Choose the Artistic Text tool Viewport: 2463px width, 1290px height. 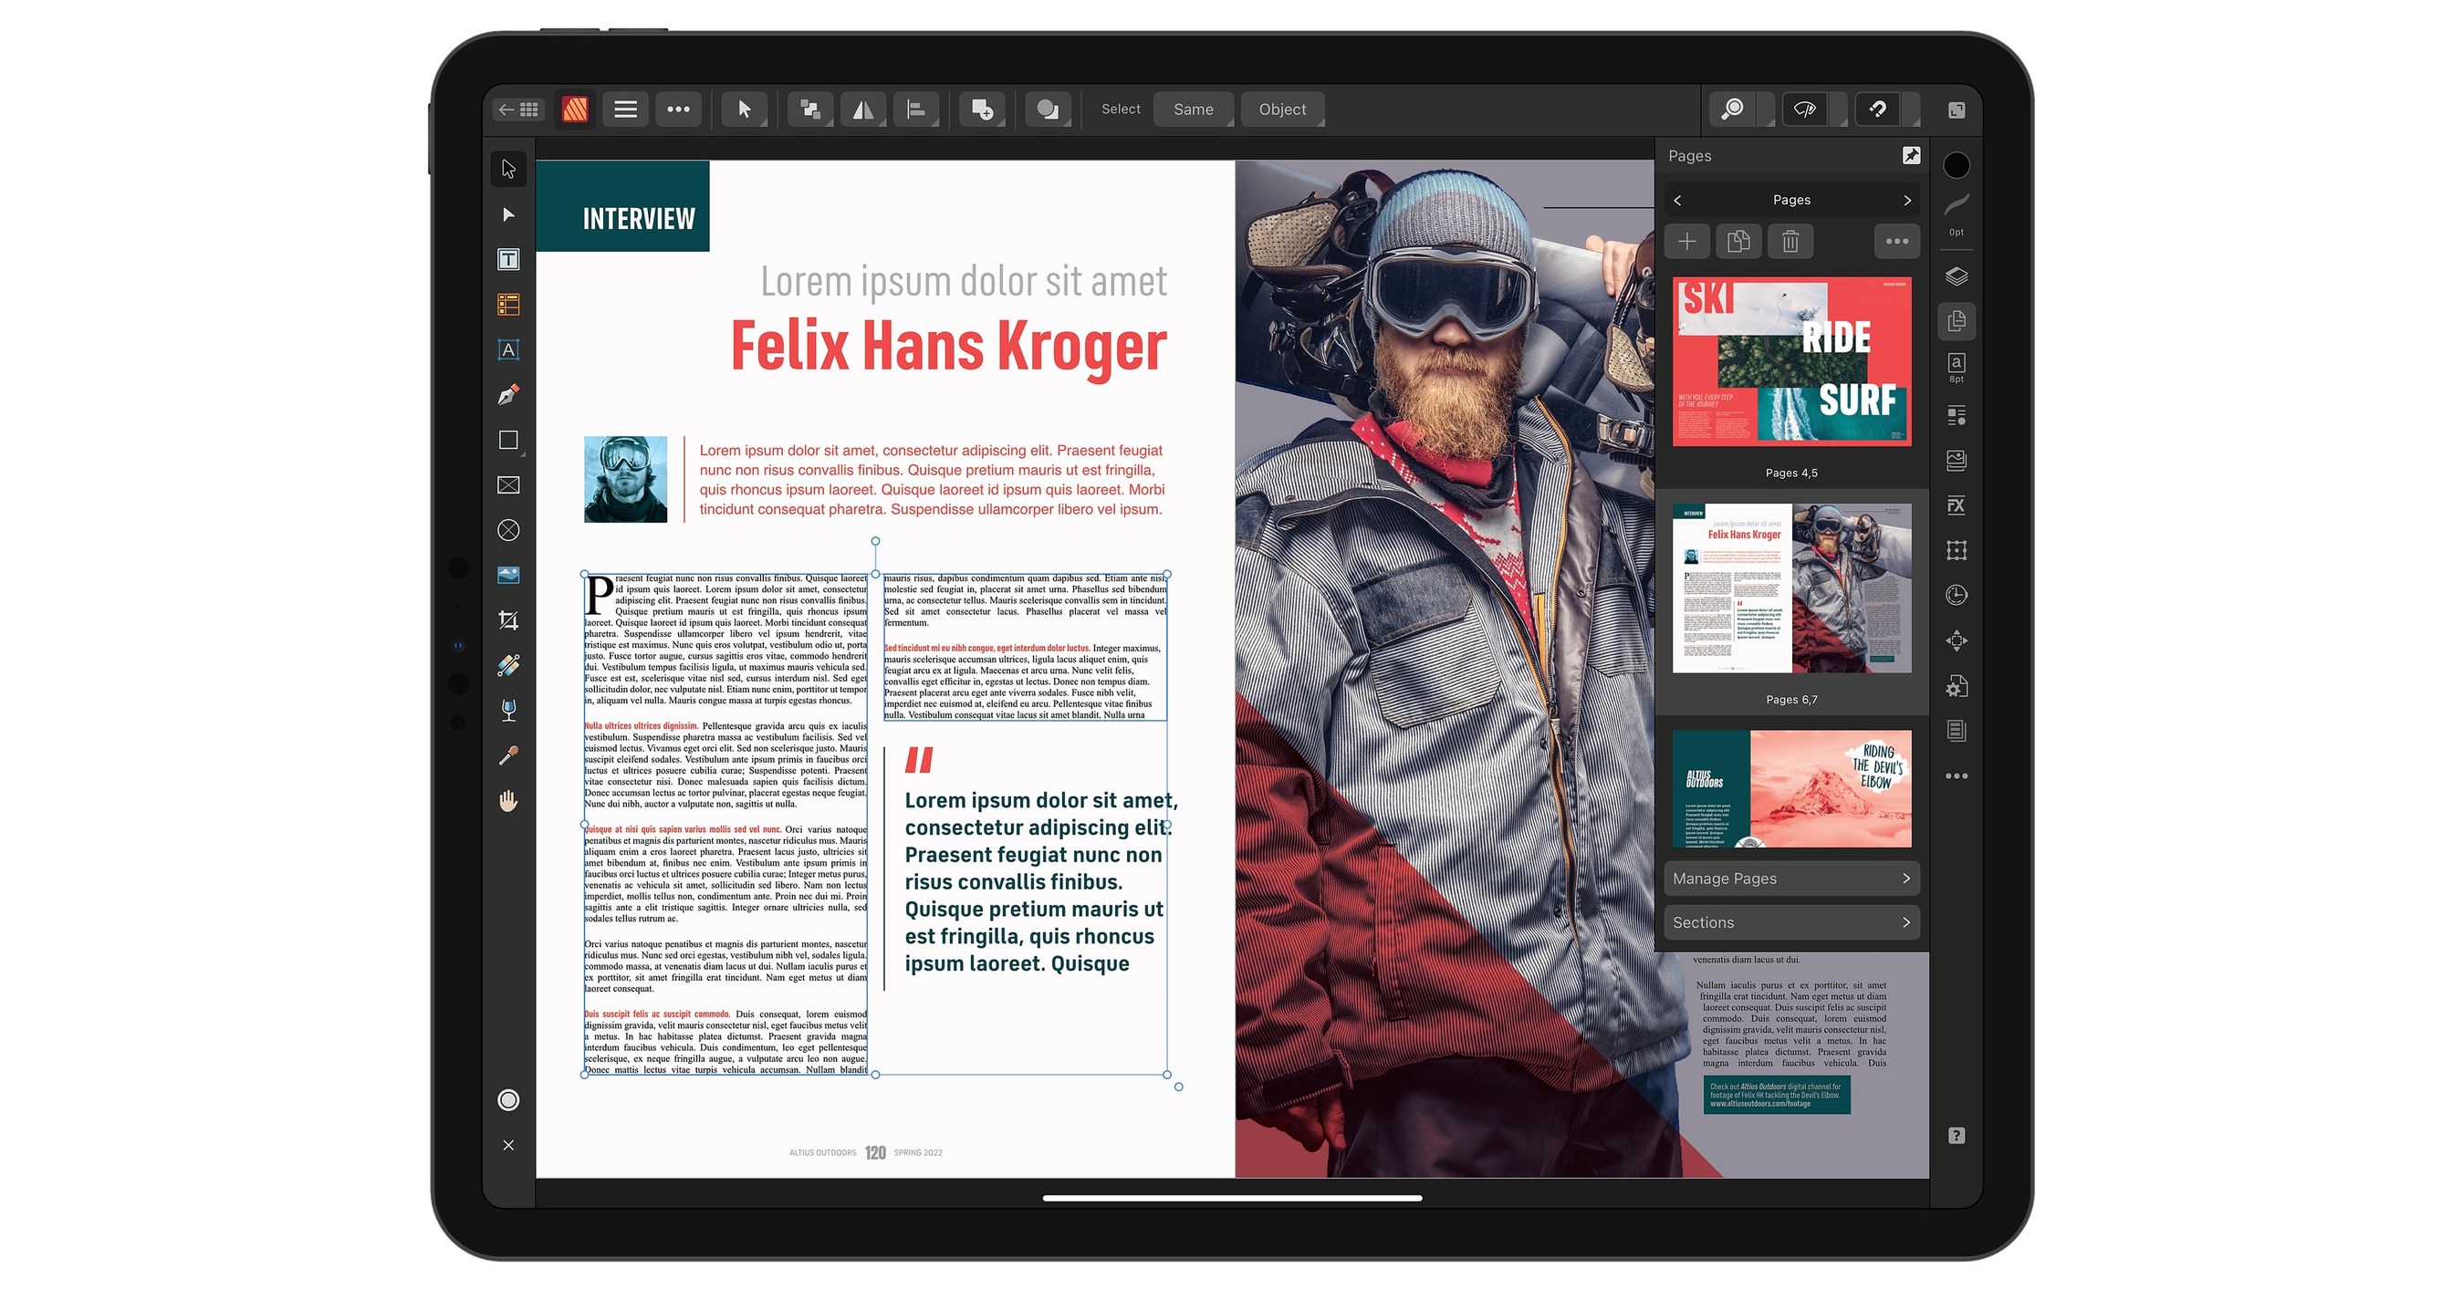coord(508,349)
